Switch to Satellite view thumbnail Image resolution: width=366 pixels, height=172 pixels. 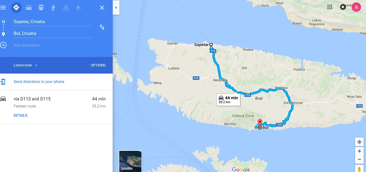[130, 161]
